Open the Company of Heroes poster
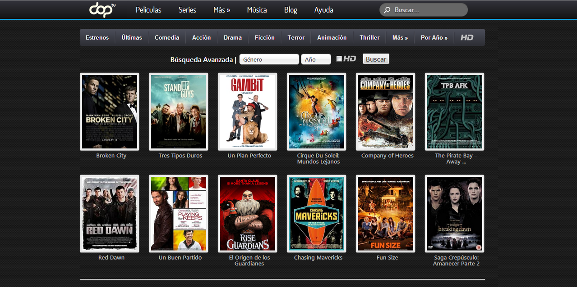The width and height of the screenshot is (577, 287). point(386,112)
